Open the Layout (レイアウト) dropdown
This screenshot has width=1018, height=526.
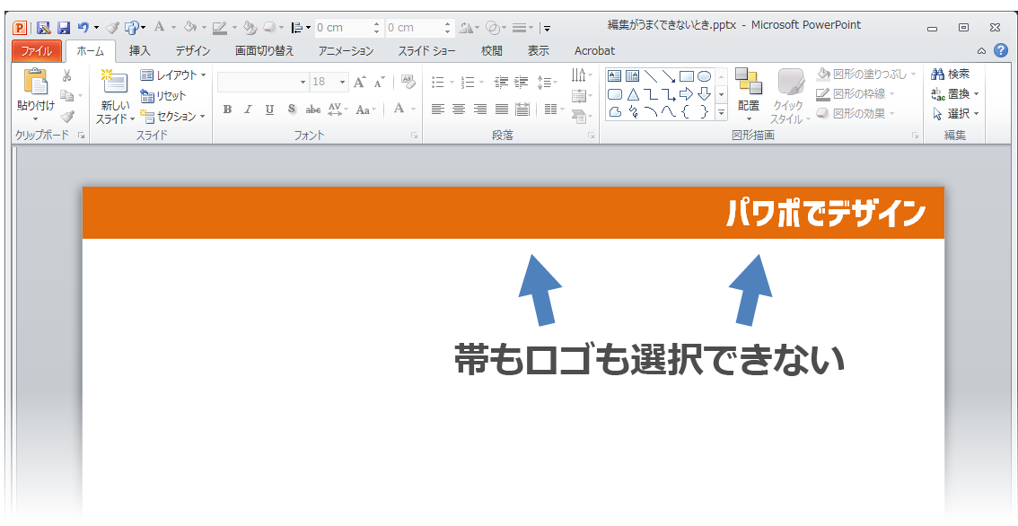[173, 75]
